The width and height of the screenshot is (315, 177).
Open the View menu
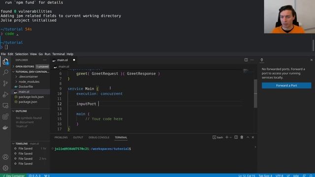[x=33, y=54]
